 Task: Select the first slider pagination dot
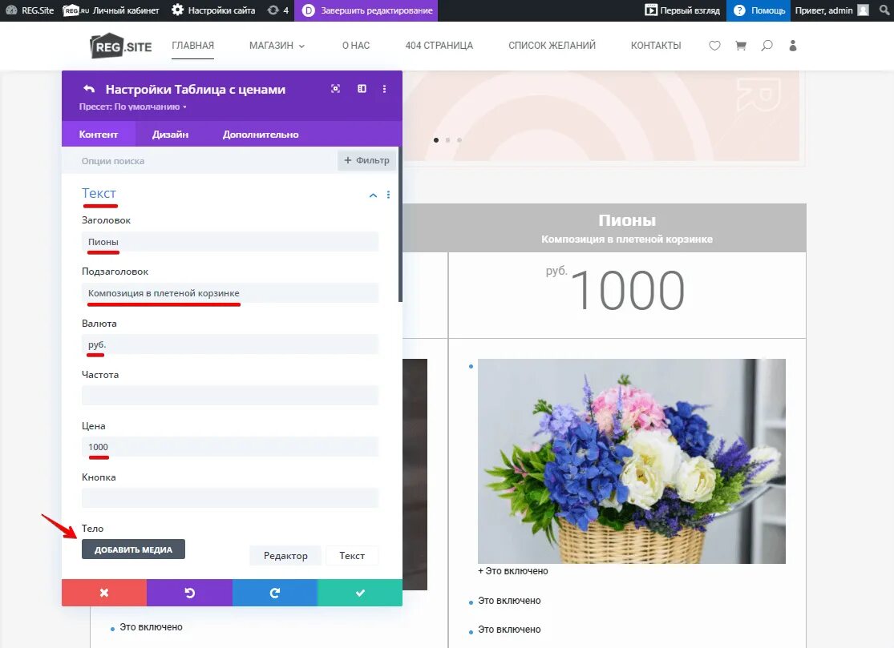[x=436, y=140]
